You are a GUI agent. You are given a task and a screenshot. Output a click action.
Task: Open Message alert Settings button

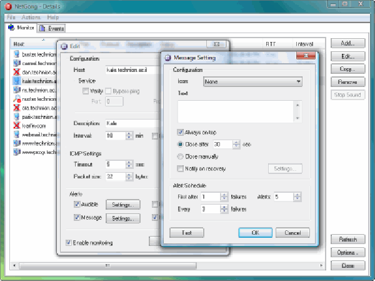pos(123,218)
